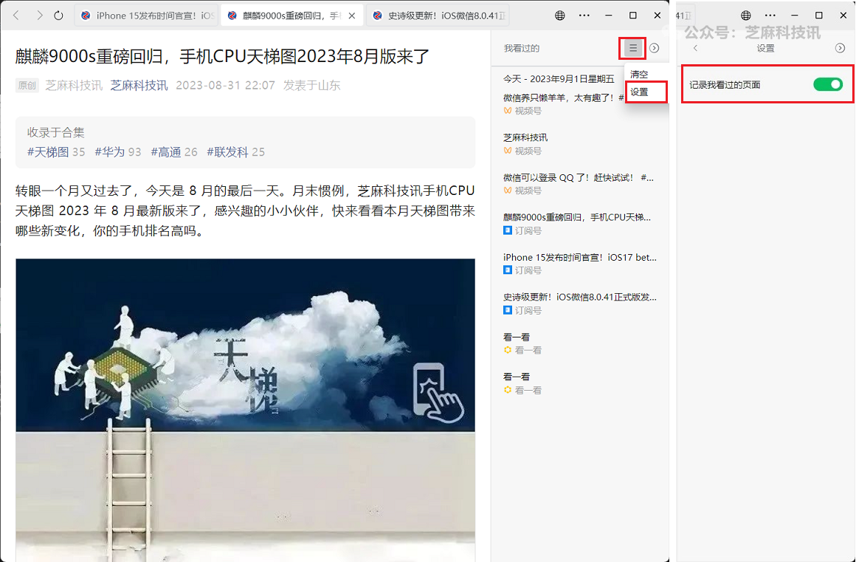Open the 芝麻科技讯 account link in the byline
Screen dimensions: 856x562
[x=139, y=85]
